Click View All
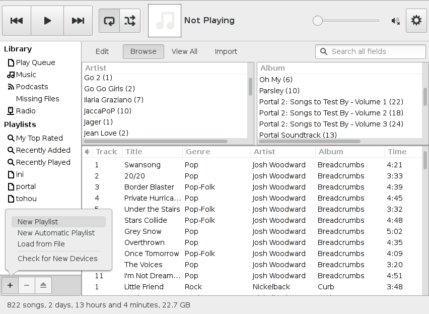 184,51
